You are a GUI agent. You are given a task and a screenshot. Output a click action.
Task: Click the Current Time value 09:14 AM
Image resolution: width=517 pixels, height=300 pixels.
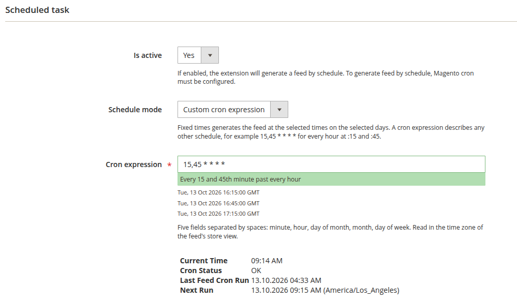click(x=267, y=261)
